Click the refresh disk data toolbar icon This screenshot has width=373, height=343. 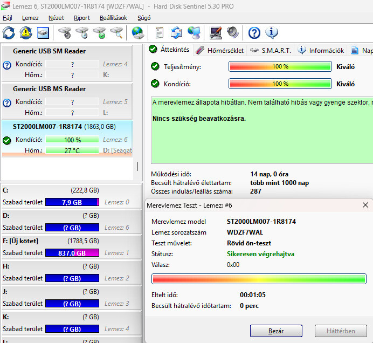pyautogui.click(x=9, y=33)
